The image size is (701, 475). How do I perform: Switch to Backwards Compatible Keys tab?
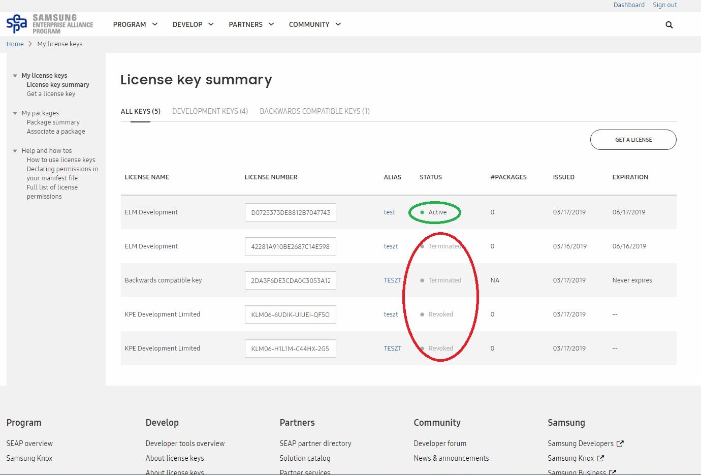pyautogui.click(x=314, y=111)
